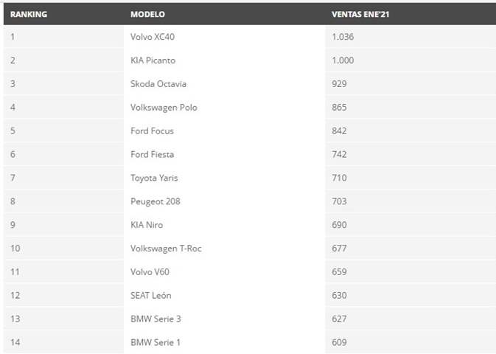This screenshot has height=354, width=496.
Task: Click the Volkswagen T-Roc model name
Action: click(166, 249)
